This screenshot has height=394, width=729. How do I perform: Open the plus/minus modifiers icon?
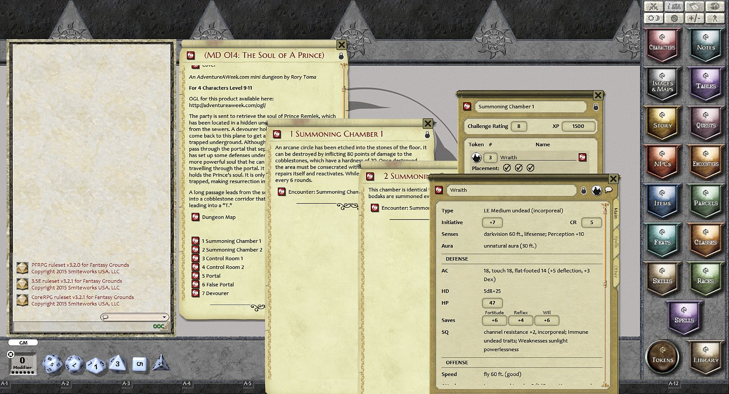pyautogui.click(x=695, y=18)
